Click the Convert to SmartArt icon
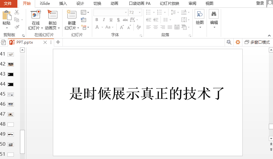Image resolution: width=273 pixels, height=159 pixels. [184, 27]
